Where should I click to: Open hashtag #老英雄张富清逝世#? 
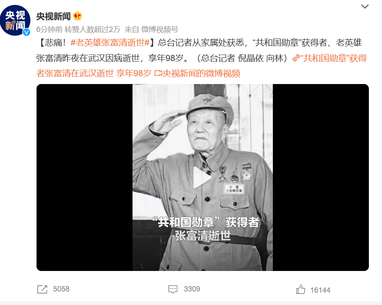click(x=110, y=43)
